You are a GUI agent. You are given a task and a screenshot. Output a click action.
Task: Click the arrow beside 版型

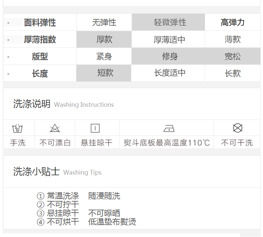pyautogui.click(x=9, y=57)
